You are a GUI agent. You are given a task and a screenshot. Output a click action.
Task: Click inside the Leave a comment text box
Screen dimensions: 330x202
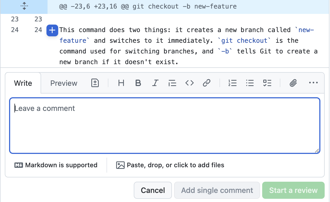coord(164,126)
